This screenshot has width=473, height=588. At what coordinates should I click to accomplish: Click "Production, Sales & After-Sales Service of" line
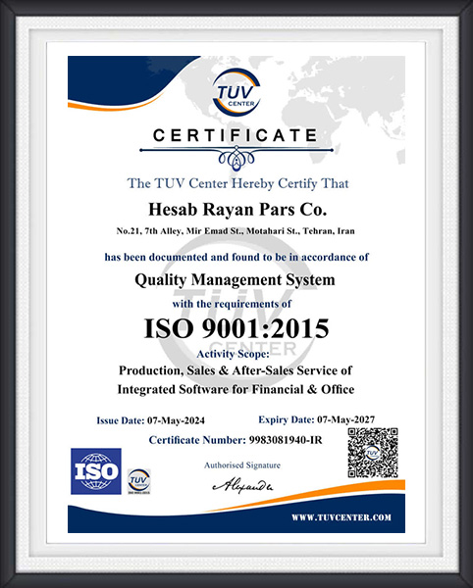tap(236, 370)
